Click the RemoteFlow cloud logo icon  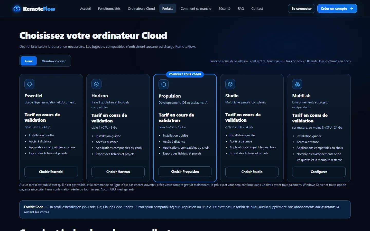tap(17, 9)
